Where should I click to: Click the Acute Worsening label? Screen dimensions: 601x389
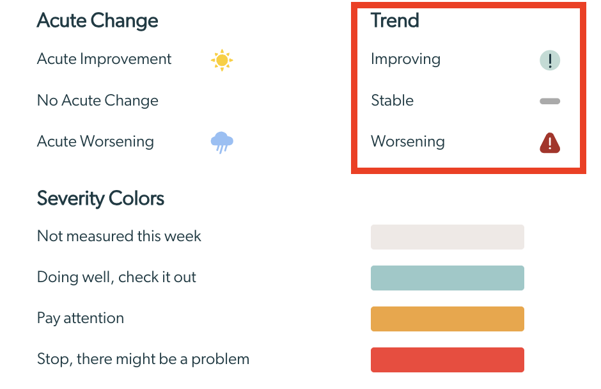(95, 141)
